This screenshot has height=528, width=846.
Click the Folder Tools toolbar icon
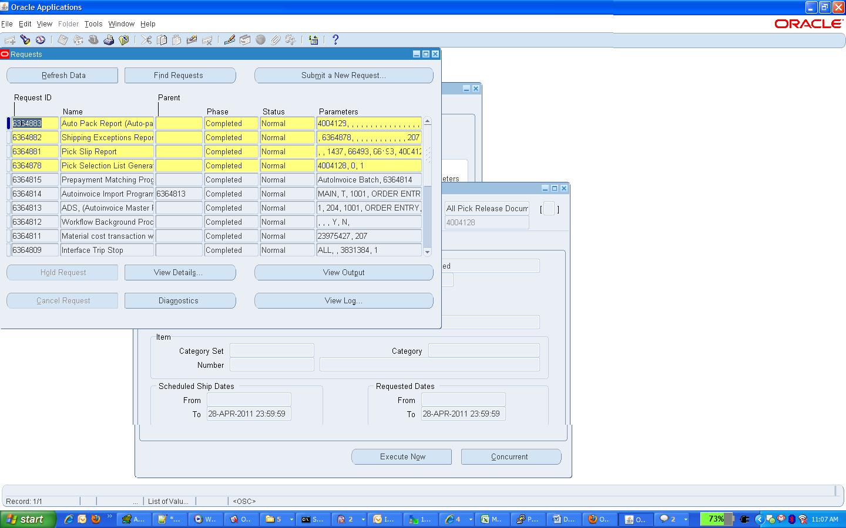(x=290, y=40)
